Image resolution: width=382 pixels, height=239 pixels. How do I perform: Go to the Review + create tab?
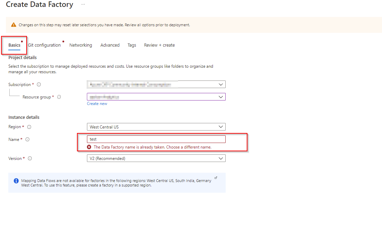click(159, 45)
